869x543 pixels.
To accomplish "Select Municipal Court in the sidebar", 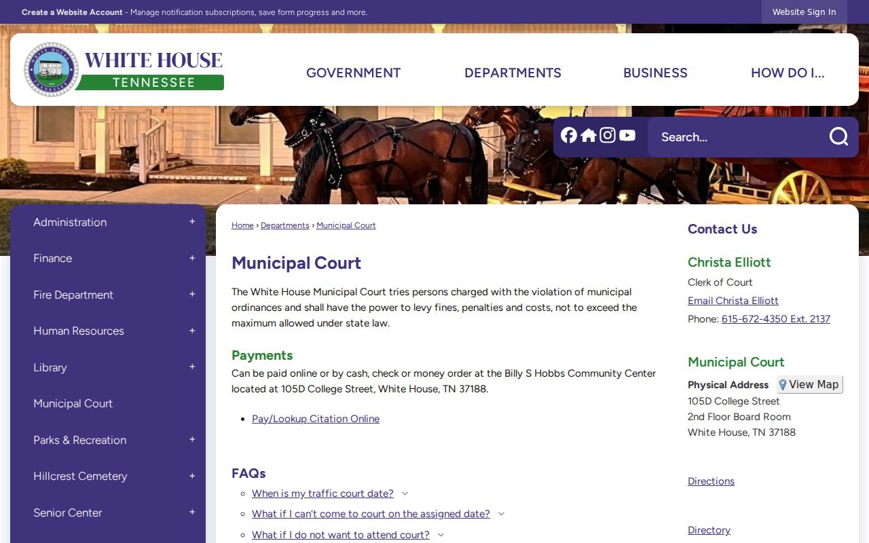I will click(73, 403).
